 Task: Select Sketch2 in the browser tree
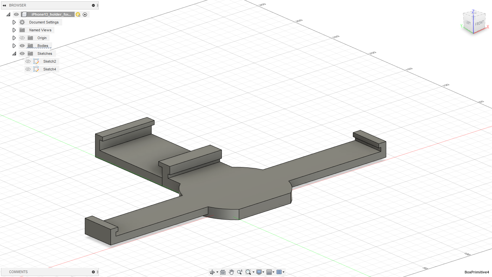tap(50, 61)
